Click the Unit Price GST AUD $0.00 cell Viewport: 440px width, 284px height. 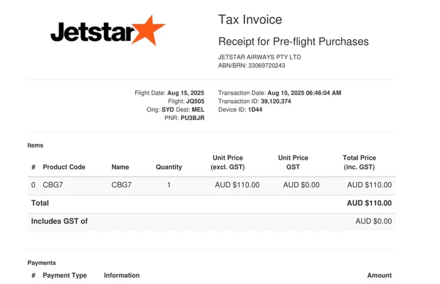[x=301, y=185]
